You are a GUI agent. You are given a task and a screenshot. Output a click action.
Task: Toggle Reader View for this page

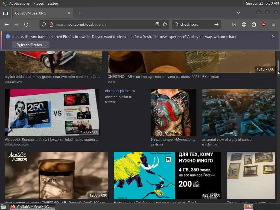coord(157,24)
